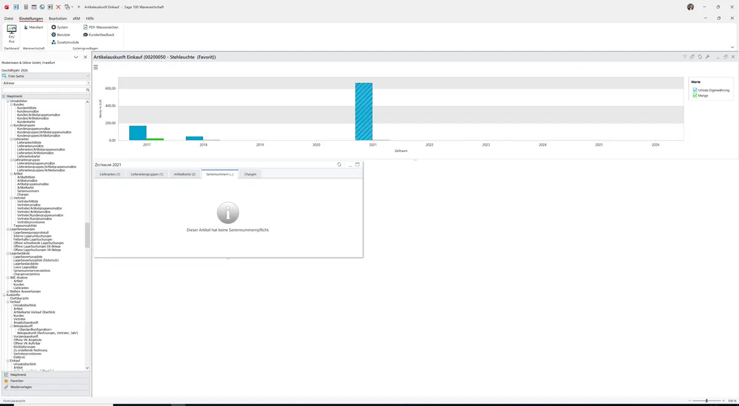739x406 pixels.
Task: Collapse the navigation panel chevron
Action: 76,57
